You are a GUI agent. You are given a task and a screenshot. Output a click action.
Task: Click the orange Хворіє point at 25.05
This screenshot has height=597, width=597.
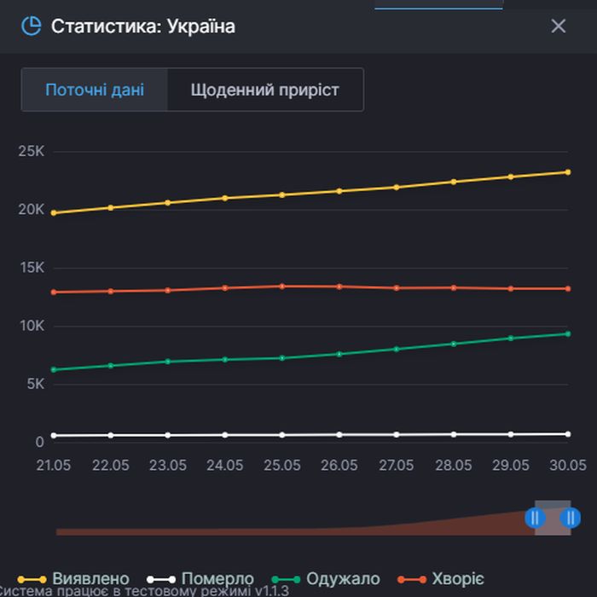282,287
